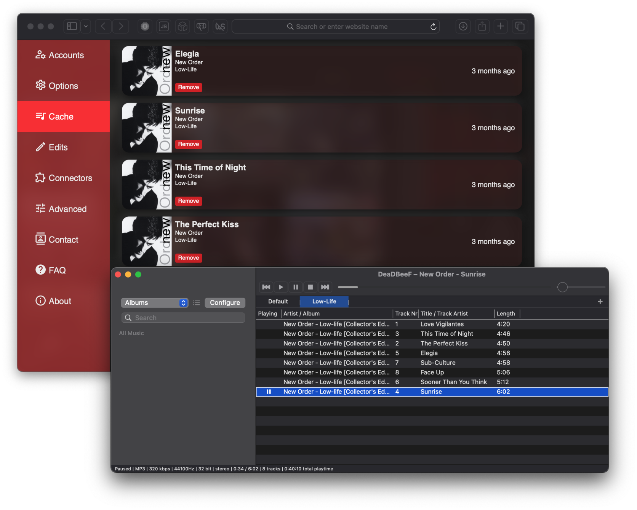Open Advanced settings from the sidebar
Screen dimensions: 637x510
pyautogui.click(x=67, y=209)
